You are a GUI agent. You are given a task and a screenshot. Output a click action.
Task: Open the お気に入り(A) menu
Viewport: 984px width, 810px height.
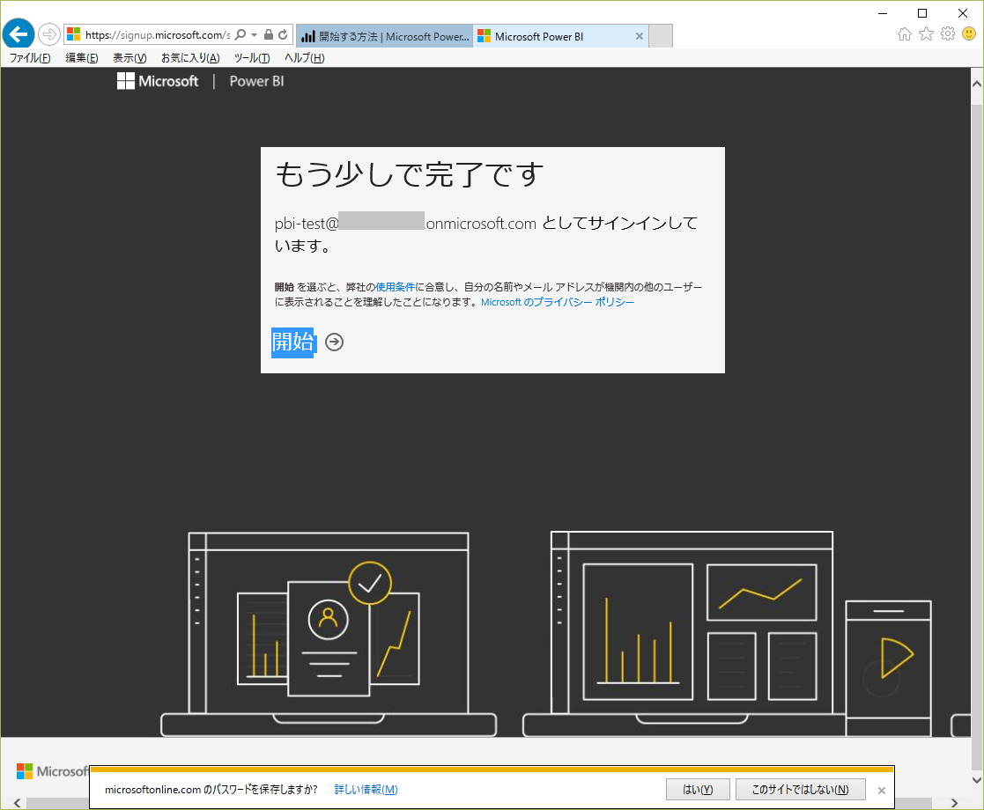click(190, 58)
